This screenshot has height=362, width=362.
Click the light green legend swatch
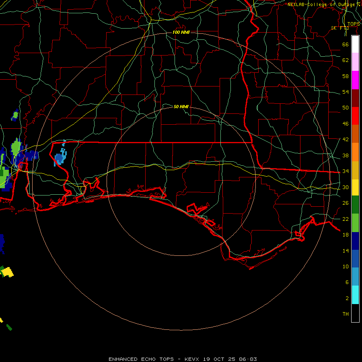[355, 223]
